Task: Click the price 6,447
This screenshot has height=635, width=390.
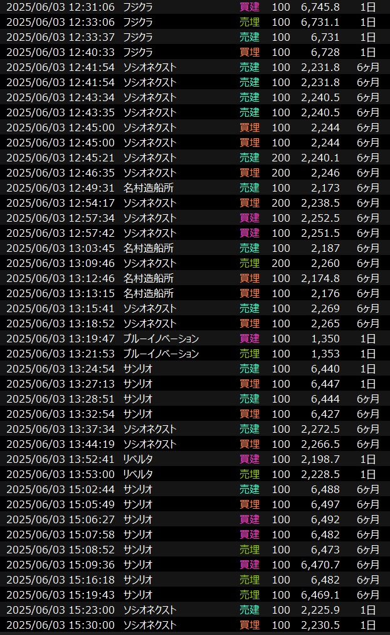Action: pyautogui.click(x=325, y=384)
